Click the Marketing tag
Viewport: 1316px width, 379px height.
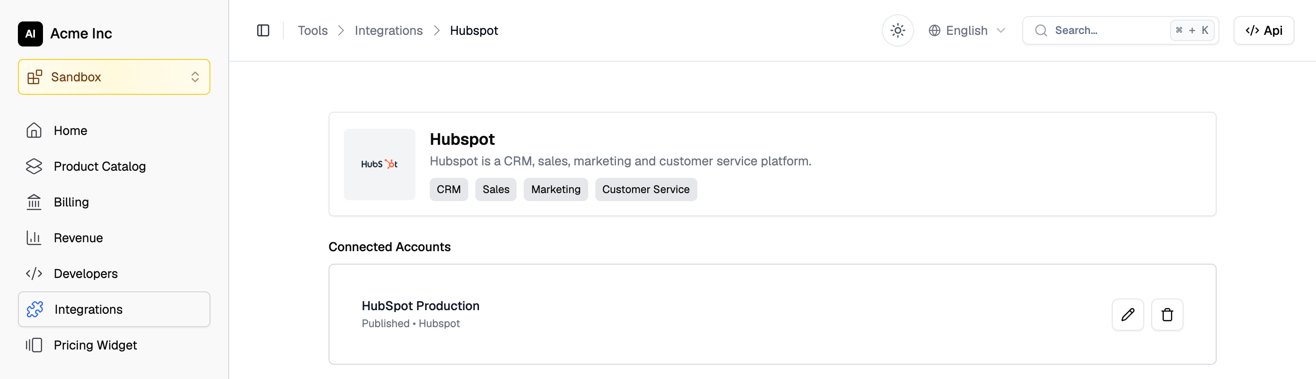click(555, 189)
